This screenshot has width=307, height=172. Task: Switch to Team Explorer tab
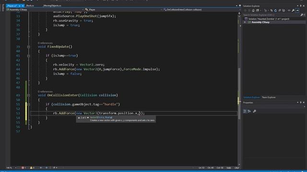[x=269, y=97]
